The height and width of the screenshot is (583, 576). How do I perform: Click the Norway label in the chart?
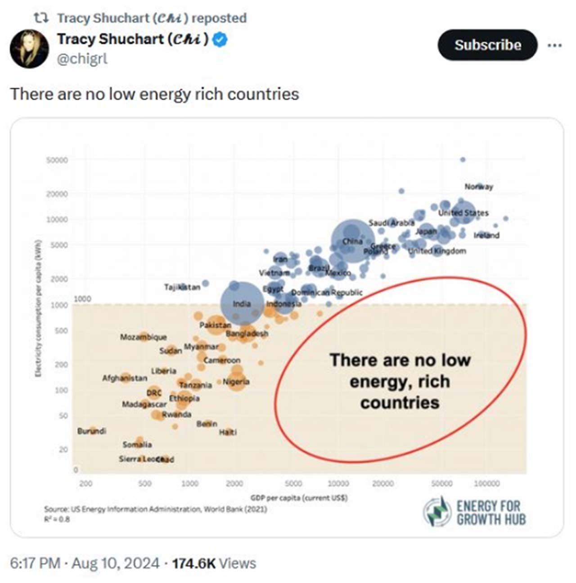click(x=479, y=187)
